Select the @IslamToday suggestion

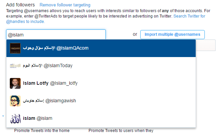click(101, 66)
